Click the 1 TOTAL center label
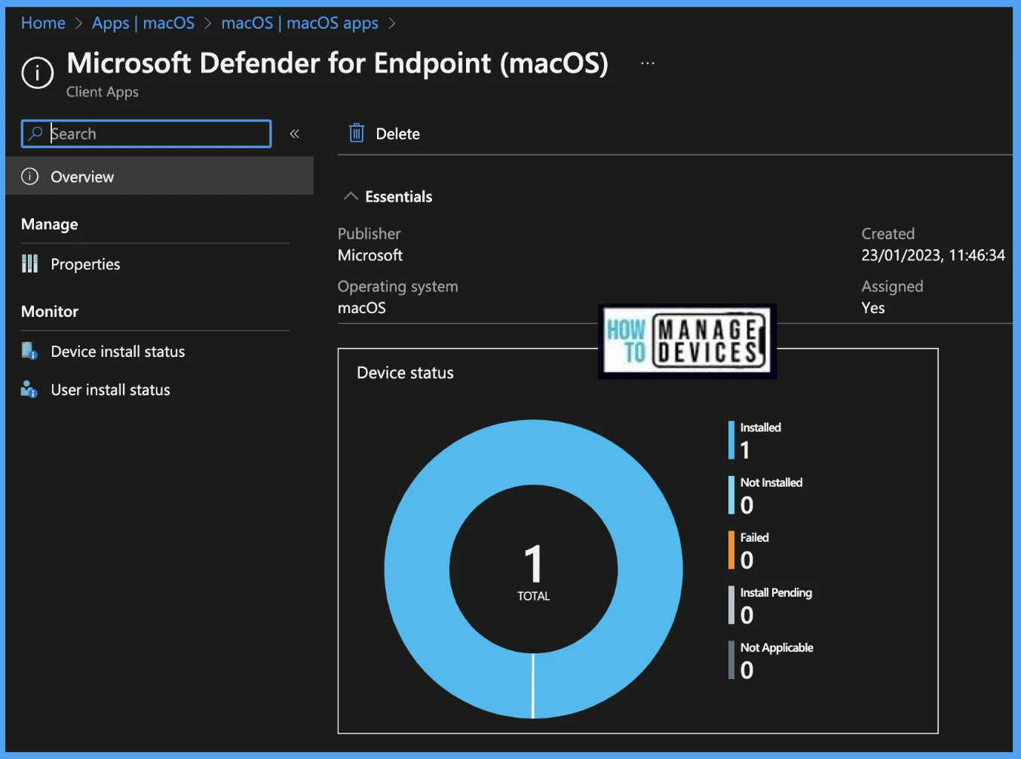Screen dimensions: 1021x759 pos(533,572)
